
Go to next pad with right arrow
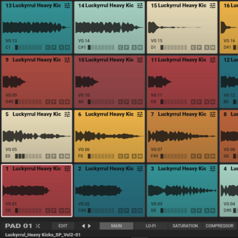(89, 226)
